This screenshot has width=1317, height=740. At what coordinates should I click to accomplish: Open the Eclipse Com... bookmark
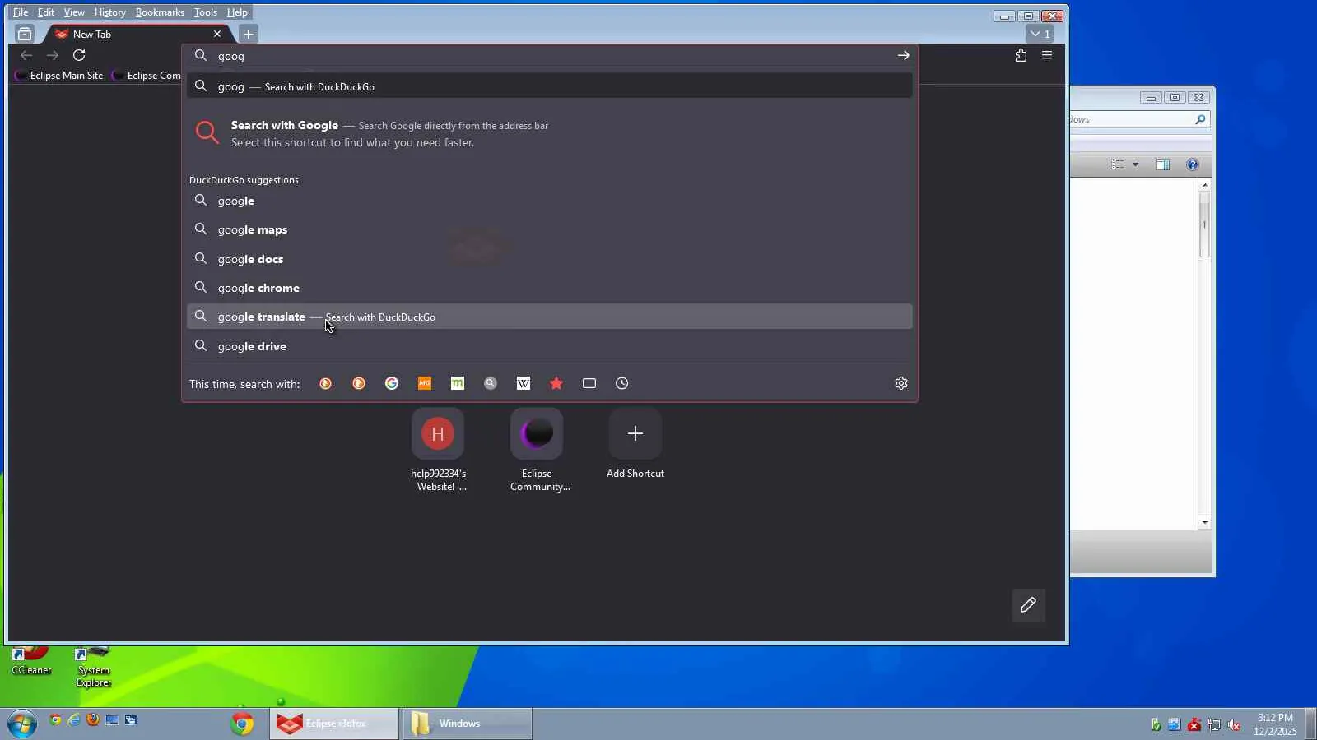pyautogui.click(x=147, y=76)
